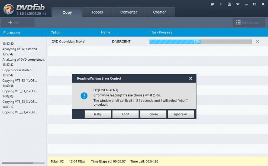The image size is (268, 166).
Task: Switch to the Copy tab
Action: click(x=67, y=12)
